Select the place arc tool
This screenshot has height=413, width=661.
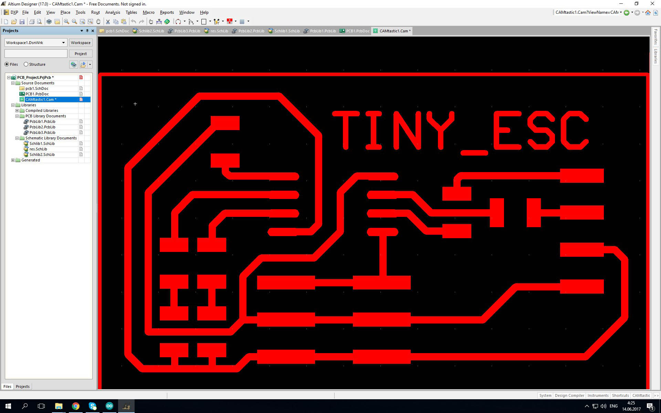(x=178, y=22)
